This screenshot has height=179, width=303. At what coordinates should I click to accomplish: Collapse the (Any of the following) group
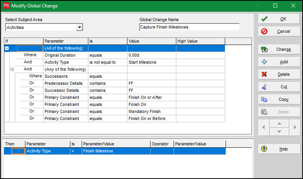12,69
